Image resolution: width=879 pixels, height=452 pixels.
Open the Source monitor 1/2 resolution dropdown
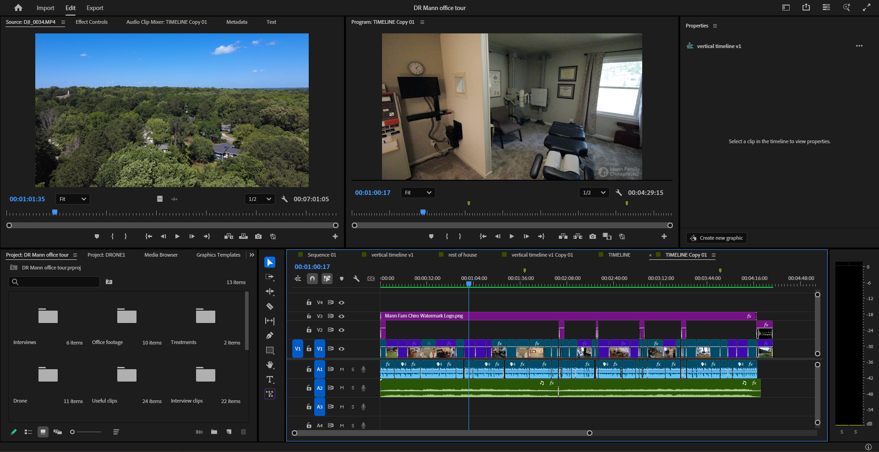pyautogui.click(x=260, y=199)
